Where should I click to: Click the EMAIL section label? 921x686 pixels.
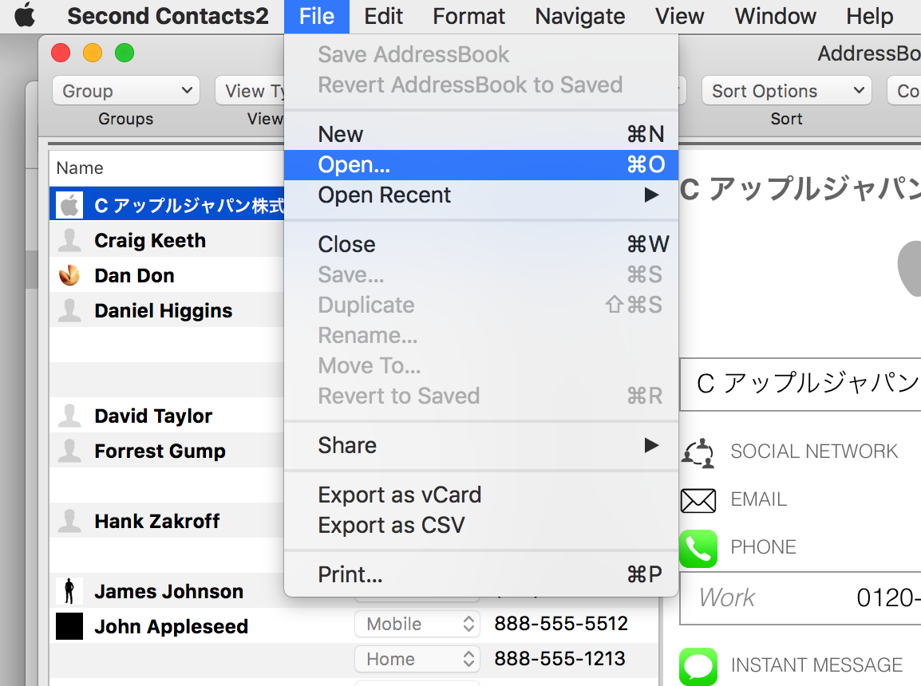click(759, 499)
